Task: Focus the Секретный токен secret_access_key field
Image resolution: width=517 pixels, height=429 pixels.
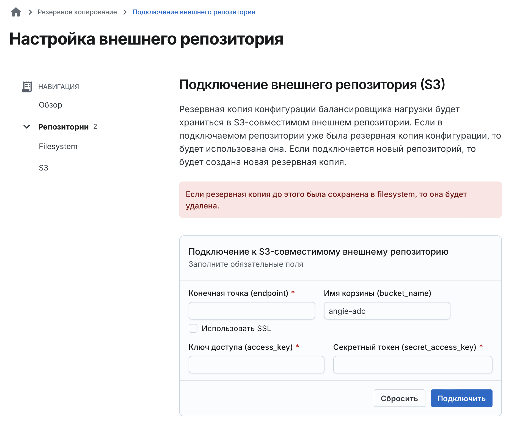Action: coord(413,365)
